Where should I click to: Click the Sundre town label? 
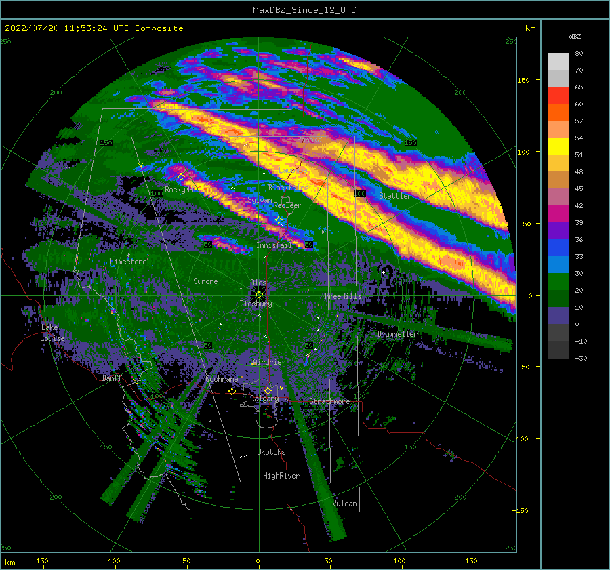pyautogui.click(x=205, y=281)
